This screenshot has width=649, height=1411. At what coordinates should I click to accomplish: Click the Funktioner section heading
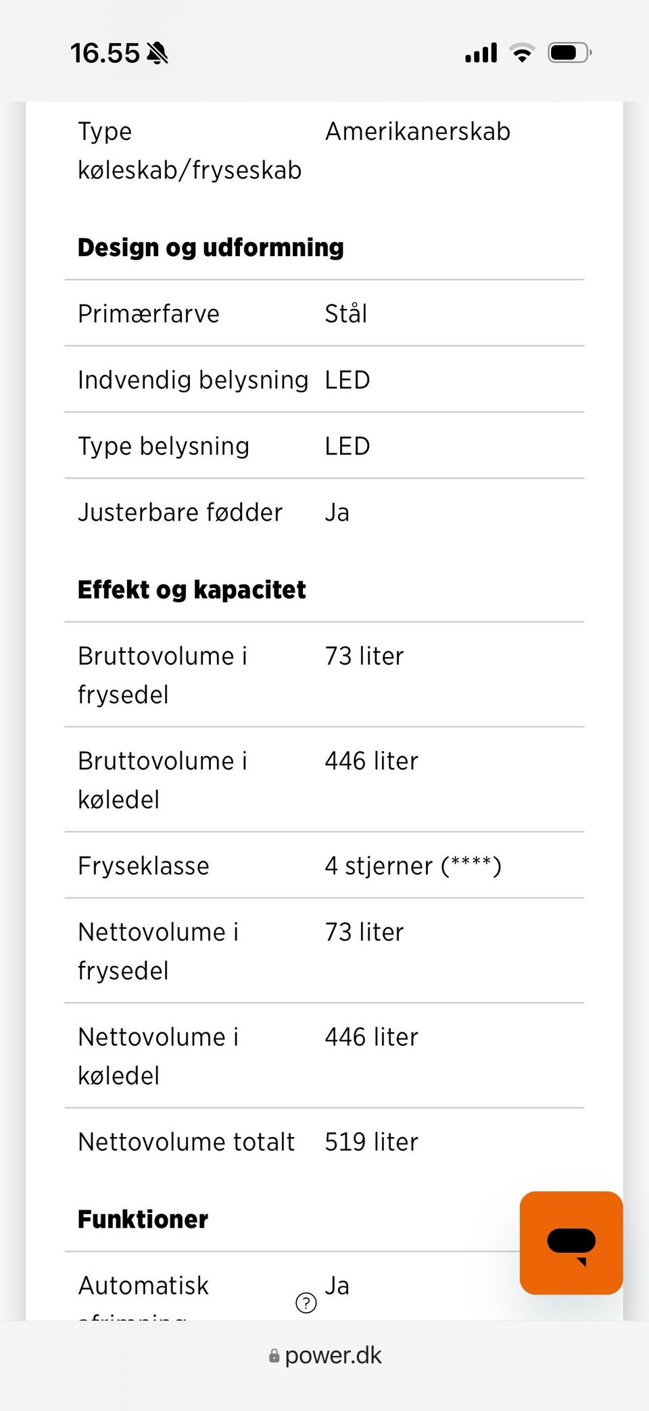click(143, 1219)
